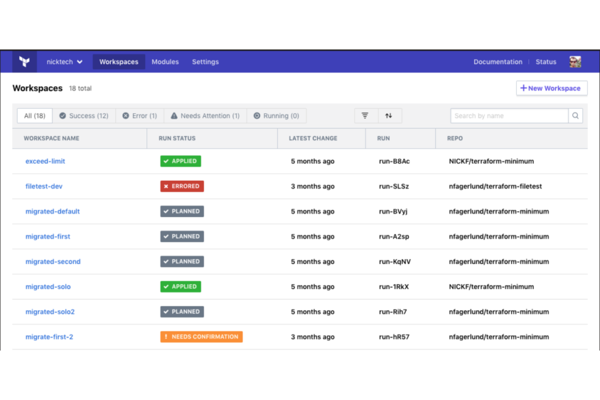
Task: Click the search magnifier icon
Action: click(575, 116)
